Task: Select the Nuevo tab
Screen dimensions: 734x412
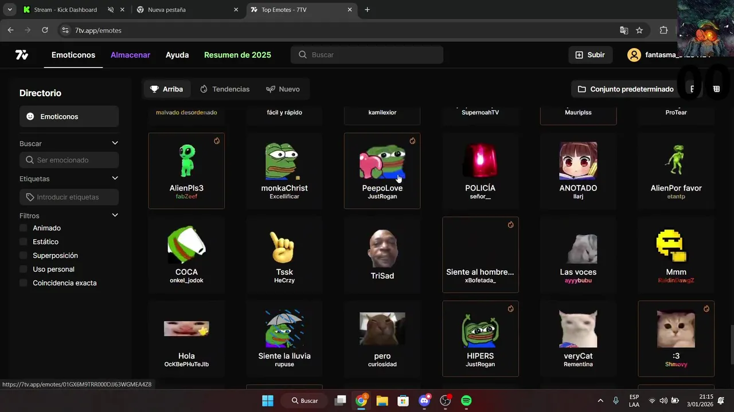Action: click(x=283, y=89)
